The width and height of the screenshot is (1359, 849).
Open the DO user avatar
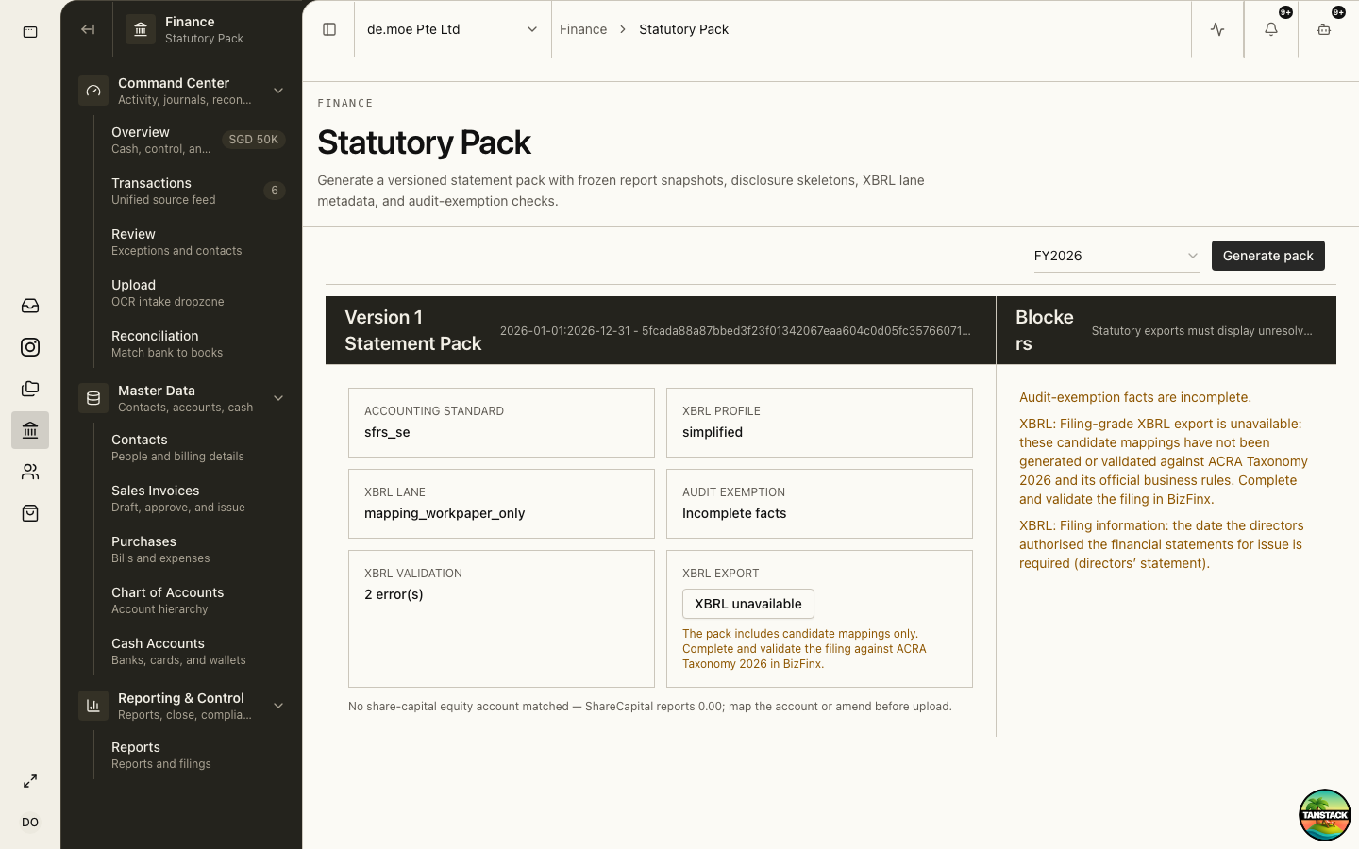coord(30,823)
